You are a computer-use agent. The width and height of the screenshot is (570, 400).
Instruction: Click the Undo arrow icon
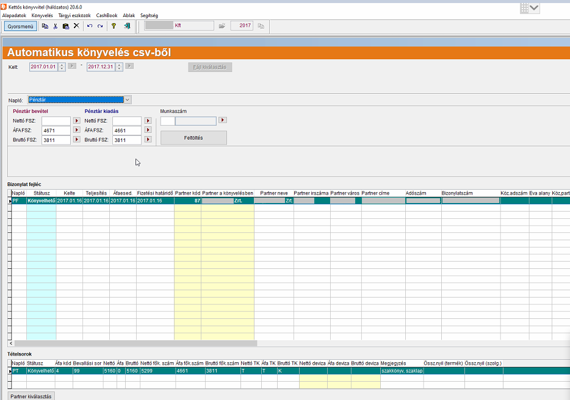[90, 26]
